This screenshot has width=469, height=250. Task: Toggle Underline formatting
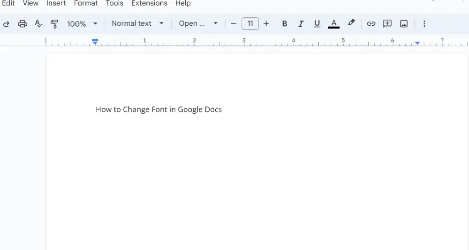point(317,23)
